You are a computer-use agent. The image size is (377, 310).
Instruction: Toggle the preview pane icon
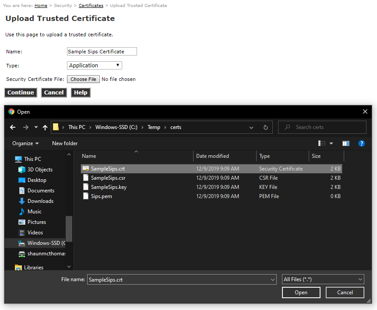(x=346, y=143)
